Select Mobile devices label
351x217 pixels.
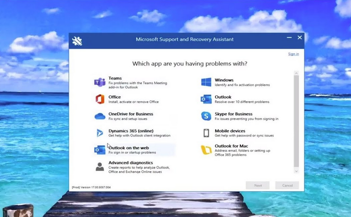tap(230, 131)
